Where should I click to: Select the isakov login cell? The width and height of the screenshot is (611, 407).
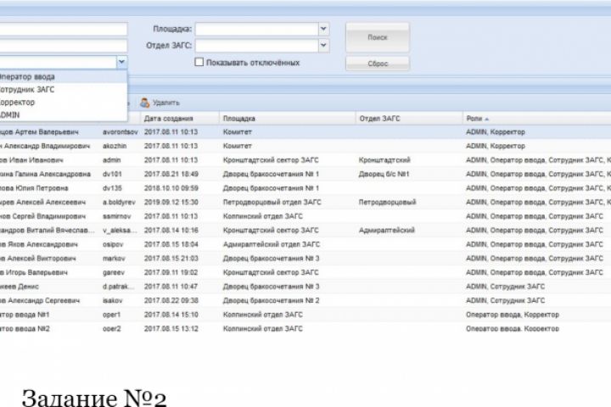pyautogui.click(x=112, y=300)
